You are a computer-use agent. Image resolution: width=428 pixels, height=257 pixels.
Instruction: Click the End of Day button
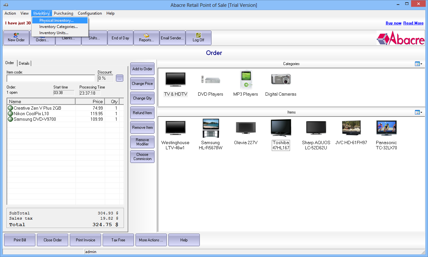click(x=120, y=38)
